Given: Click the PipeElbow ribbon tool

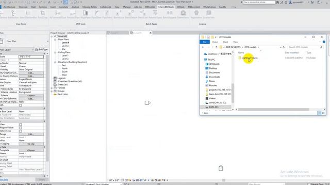Looking at the screenshot, I should tap(96, 14).
